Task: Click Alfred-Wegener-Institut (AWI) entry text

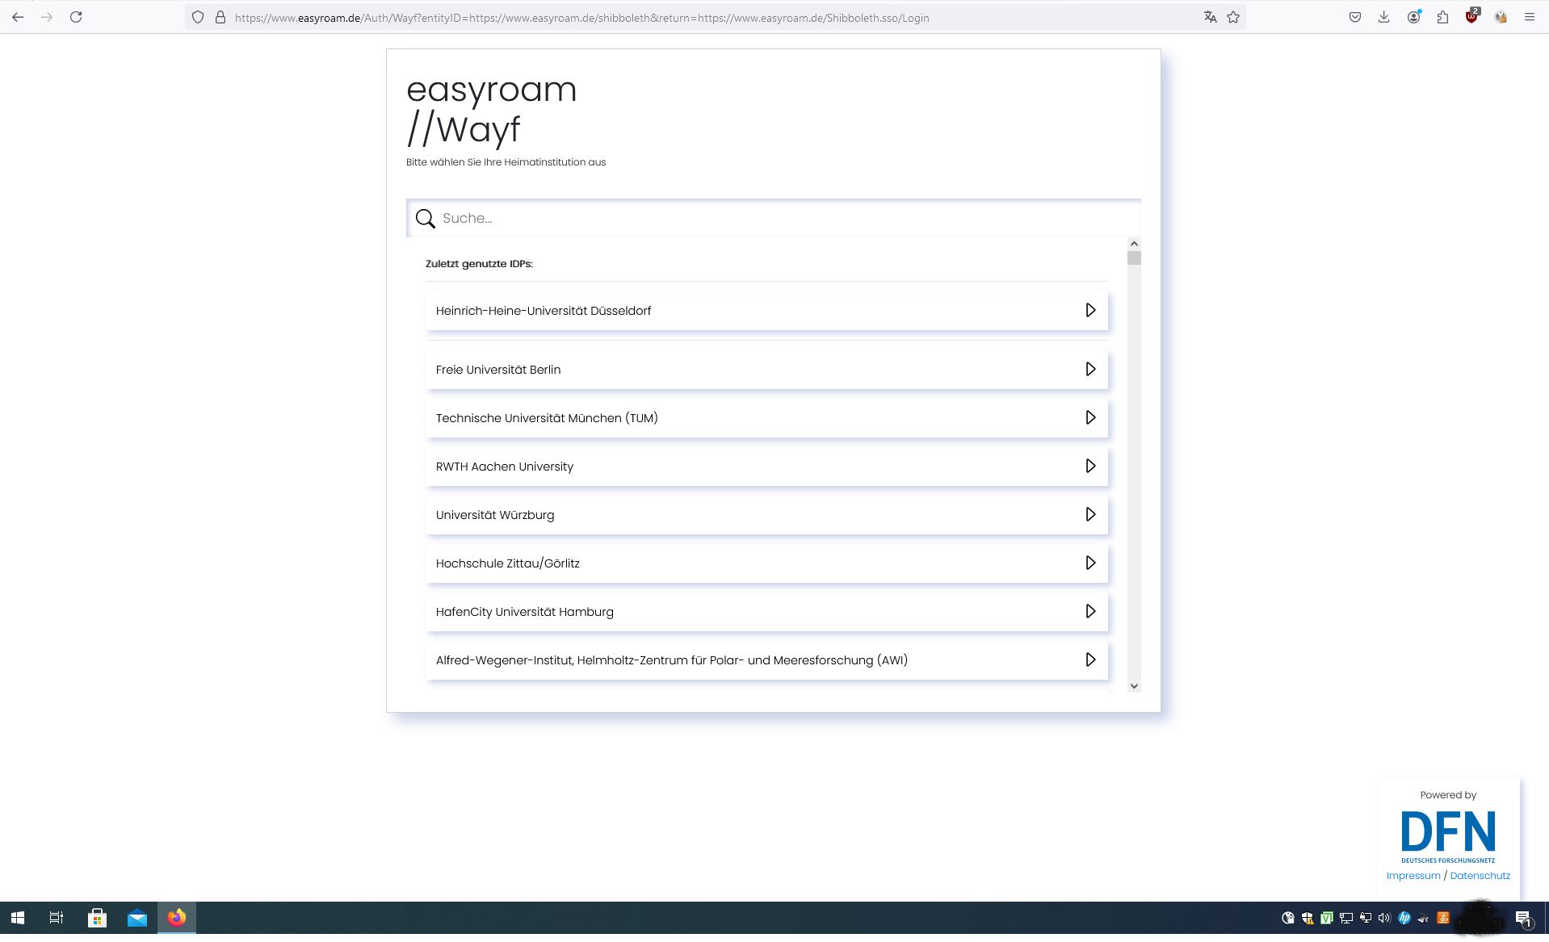Action: [x=672, y=660]
